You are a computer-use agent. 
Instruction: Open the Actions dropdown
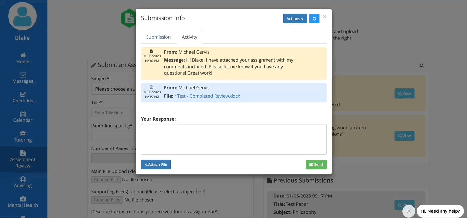coord(295,19)
